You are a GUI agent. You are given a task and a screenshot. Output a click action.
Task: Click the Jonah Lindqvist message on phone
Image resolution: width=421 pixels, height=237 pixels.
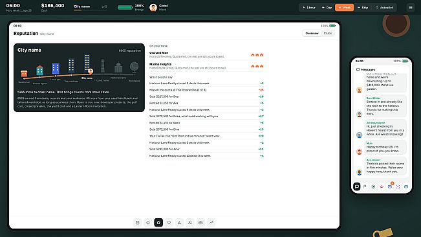pos(385,128)
